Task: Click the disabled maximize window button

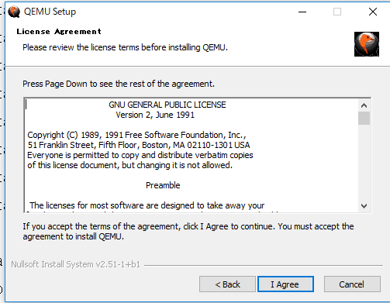Action: (337, 12)
